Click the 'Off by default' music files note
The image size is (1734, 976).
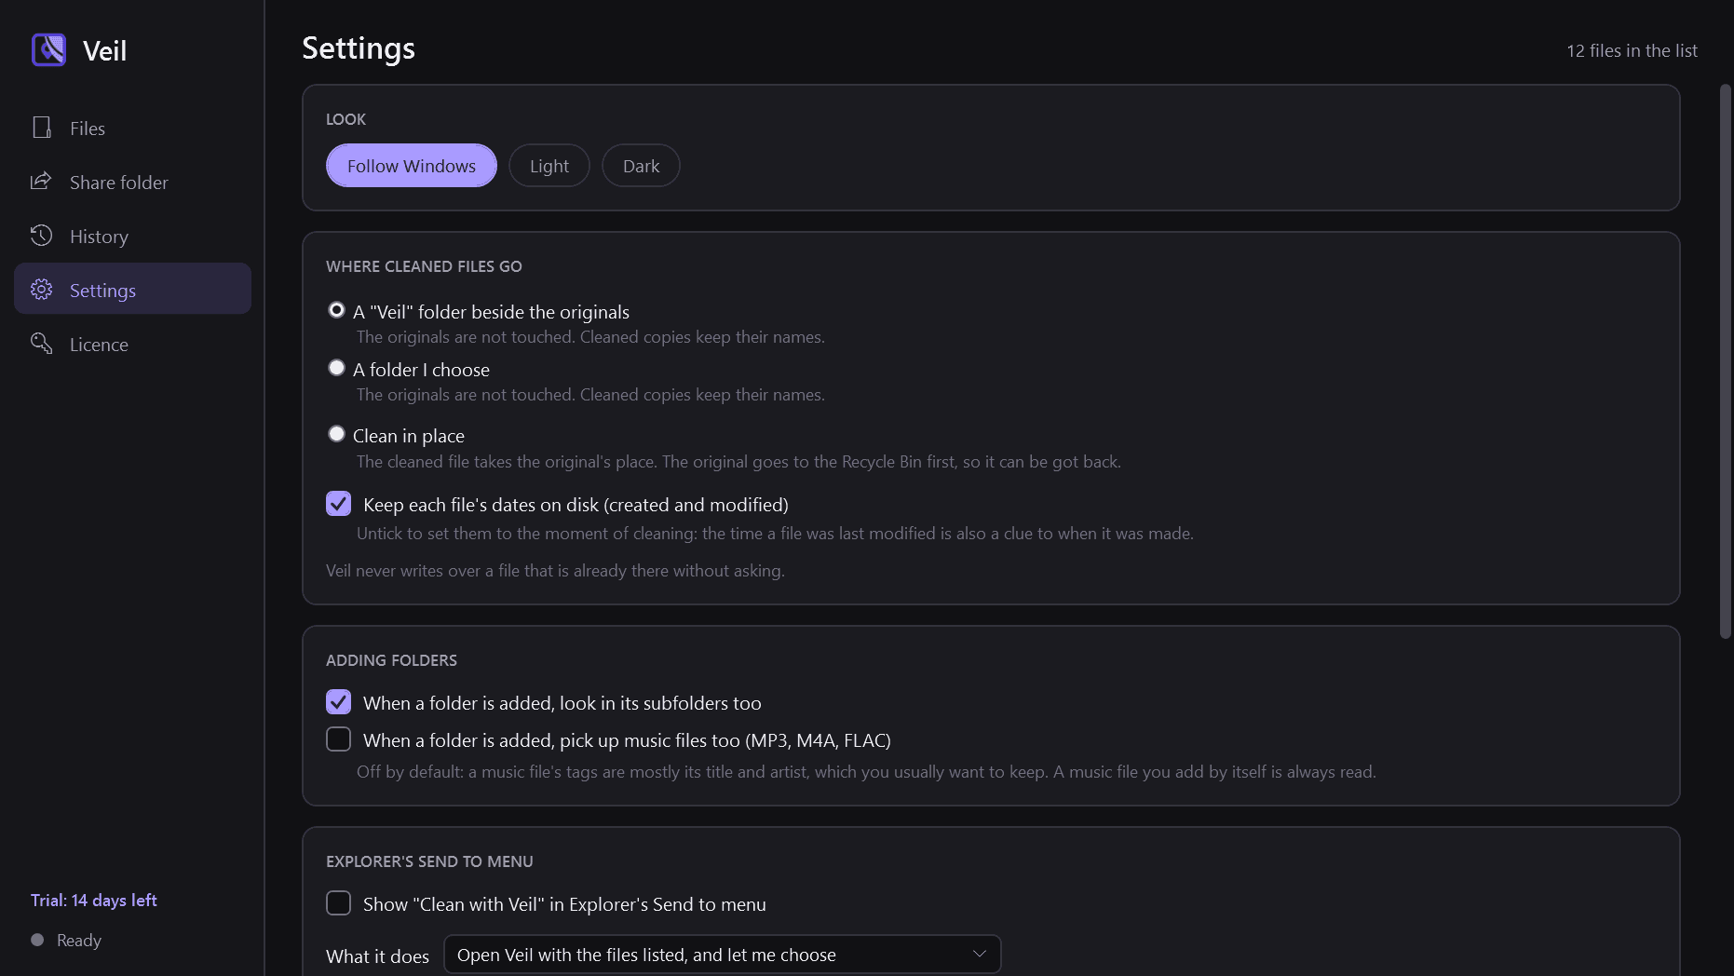point(866,772)
